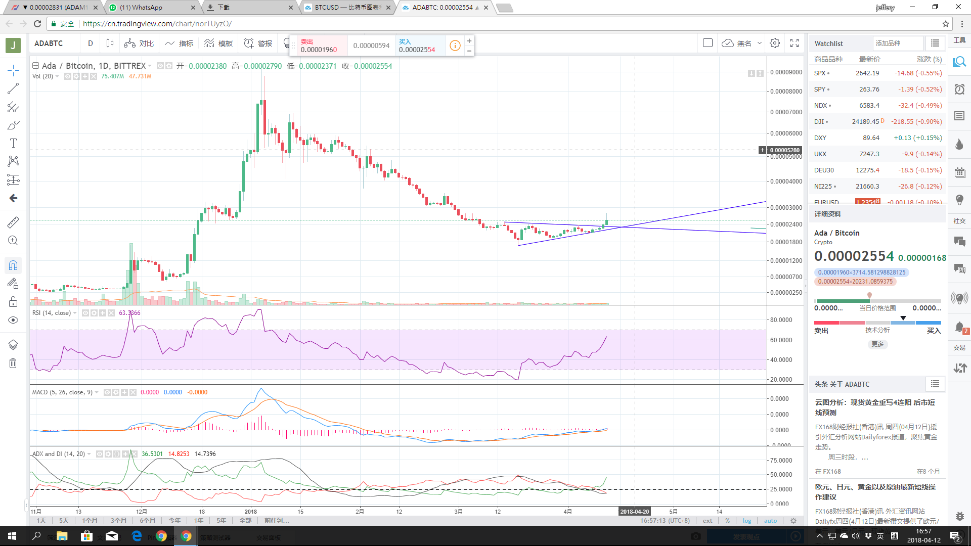
Task: Open the Indicators (指标) menu
Action: pyautogui.click(x=179, y=43)
